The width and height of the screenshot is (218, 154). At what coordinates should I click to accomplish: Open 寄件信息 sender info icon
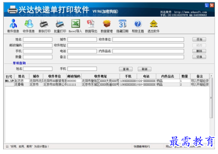point(13,26)
